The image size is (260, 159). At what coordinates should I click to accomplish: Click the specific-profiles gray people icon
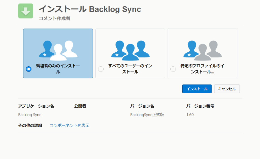click(x=202, y=50)
